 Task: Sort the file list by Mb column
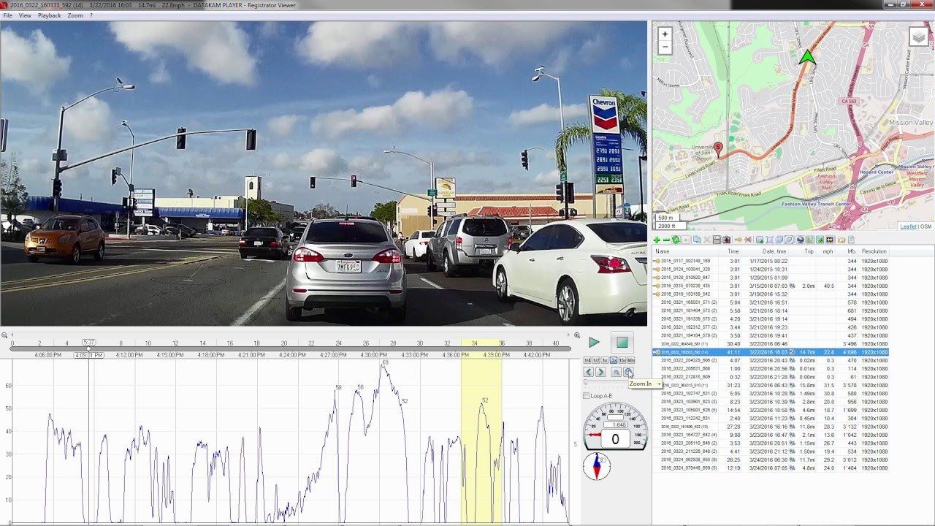pyautogui.click(x=852, y=251)
